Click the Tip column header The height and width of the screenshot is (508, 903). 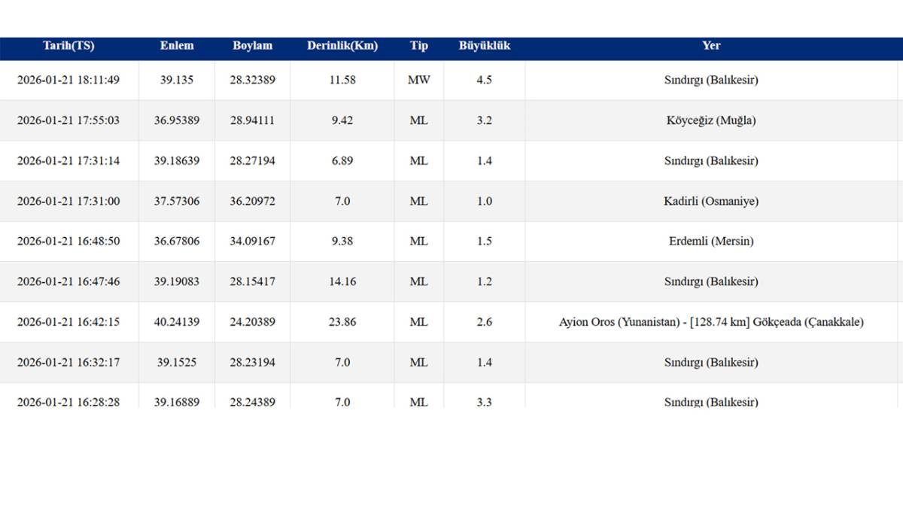click(x=419, y=46)
